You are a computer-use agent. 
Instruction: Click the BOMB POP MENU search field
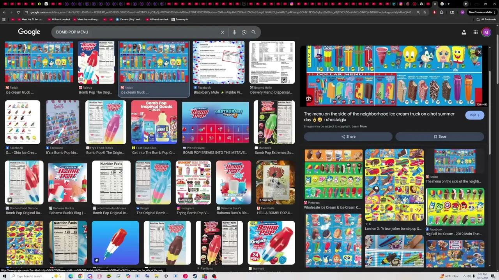136,32
